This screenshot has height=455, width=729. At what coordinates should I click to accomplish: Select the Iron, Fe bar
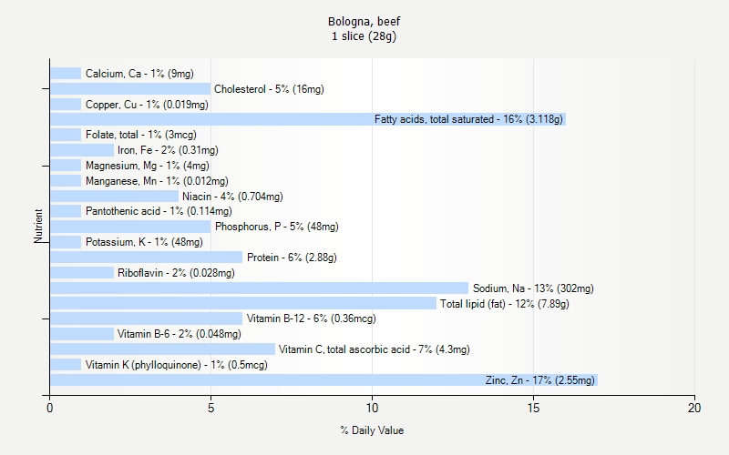82,150
